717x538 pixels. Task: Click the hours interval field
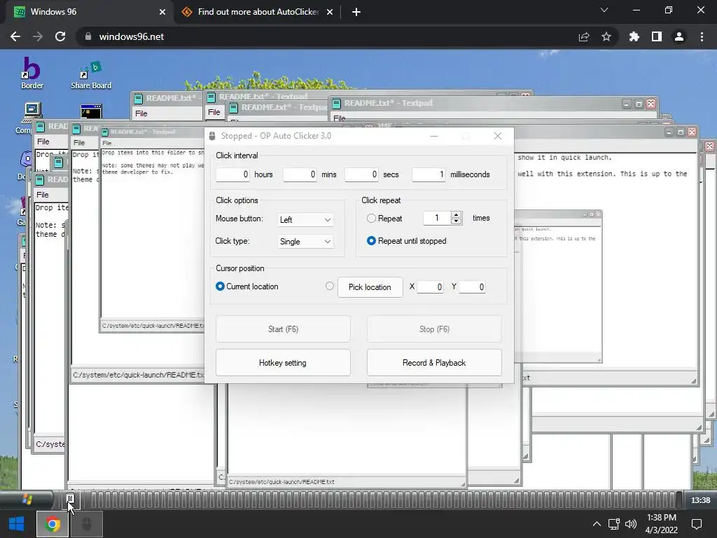coord(232,174)
